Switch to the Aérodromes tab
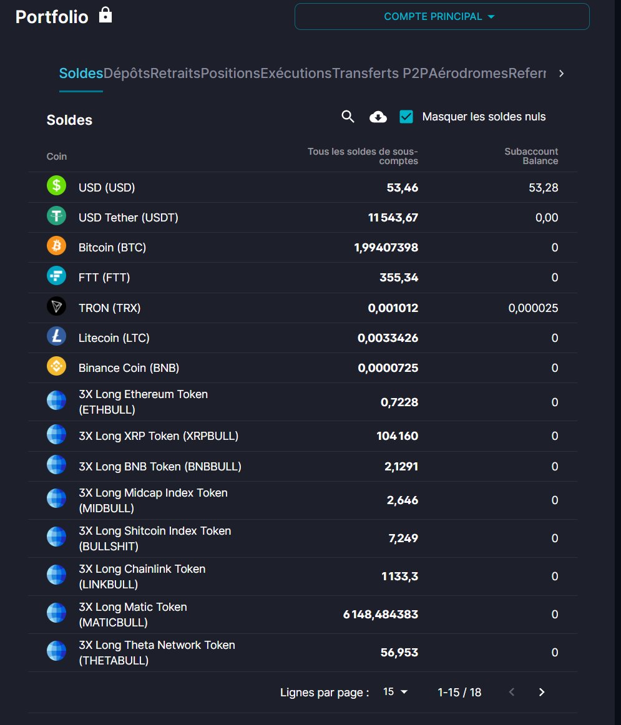Image resolution: width=621 pixels, height=725 pixels. click(468, 74)
